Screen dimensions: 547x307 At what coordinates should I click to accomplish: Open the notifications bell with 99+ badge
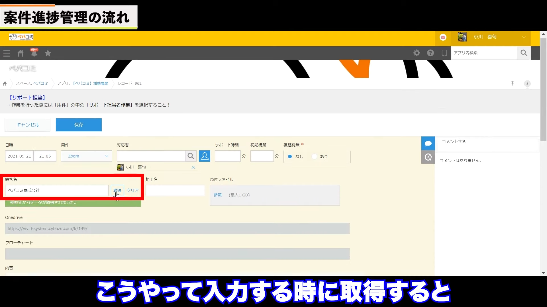[34, 53]
